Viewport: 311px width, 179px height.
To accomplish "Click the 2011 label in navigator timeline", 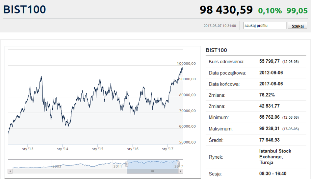I will click(x=117, y=166).
